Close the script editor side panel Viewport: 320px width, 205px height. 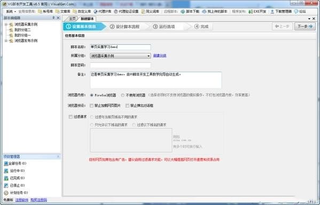pos(58,18)
